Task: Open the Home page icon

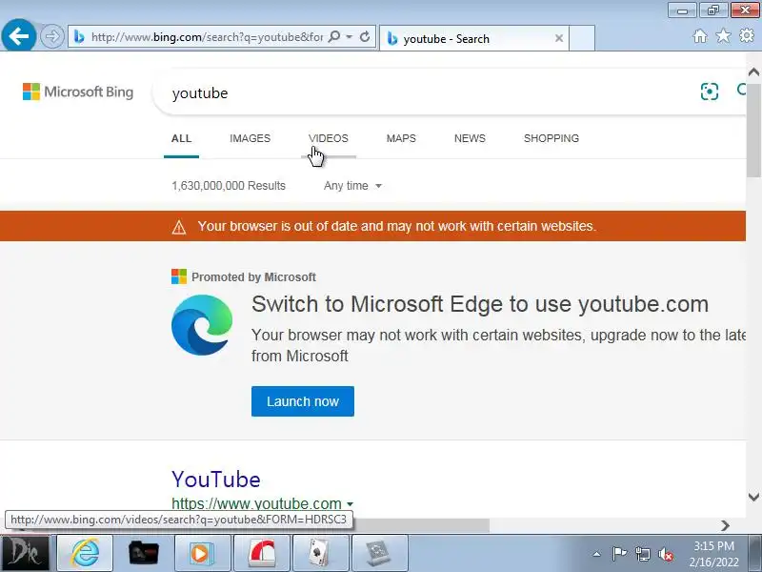Action: pyautogui.click(x=700, y=36)
